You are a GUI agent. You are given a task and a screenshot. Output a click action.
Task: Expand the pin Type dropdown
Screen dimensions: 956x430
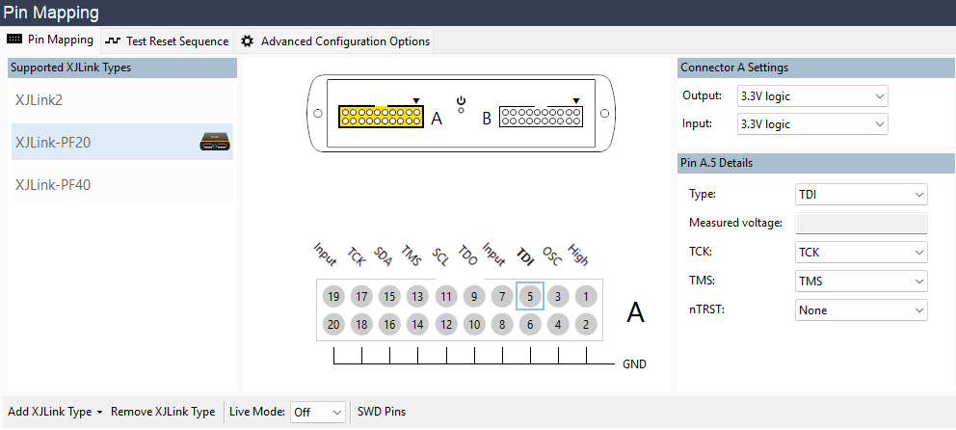[861, 195]
